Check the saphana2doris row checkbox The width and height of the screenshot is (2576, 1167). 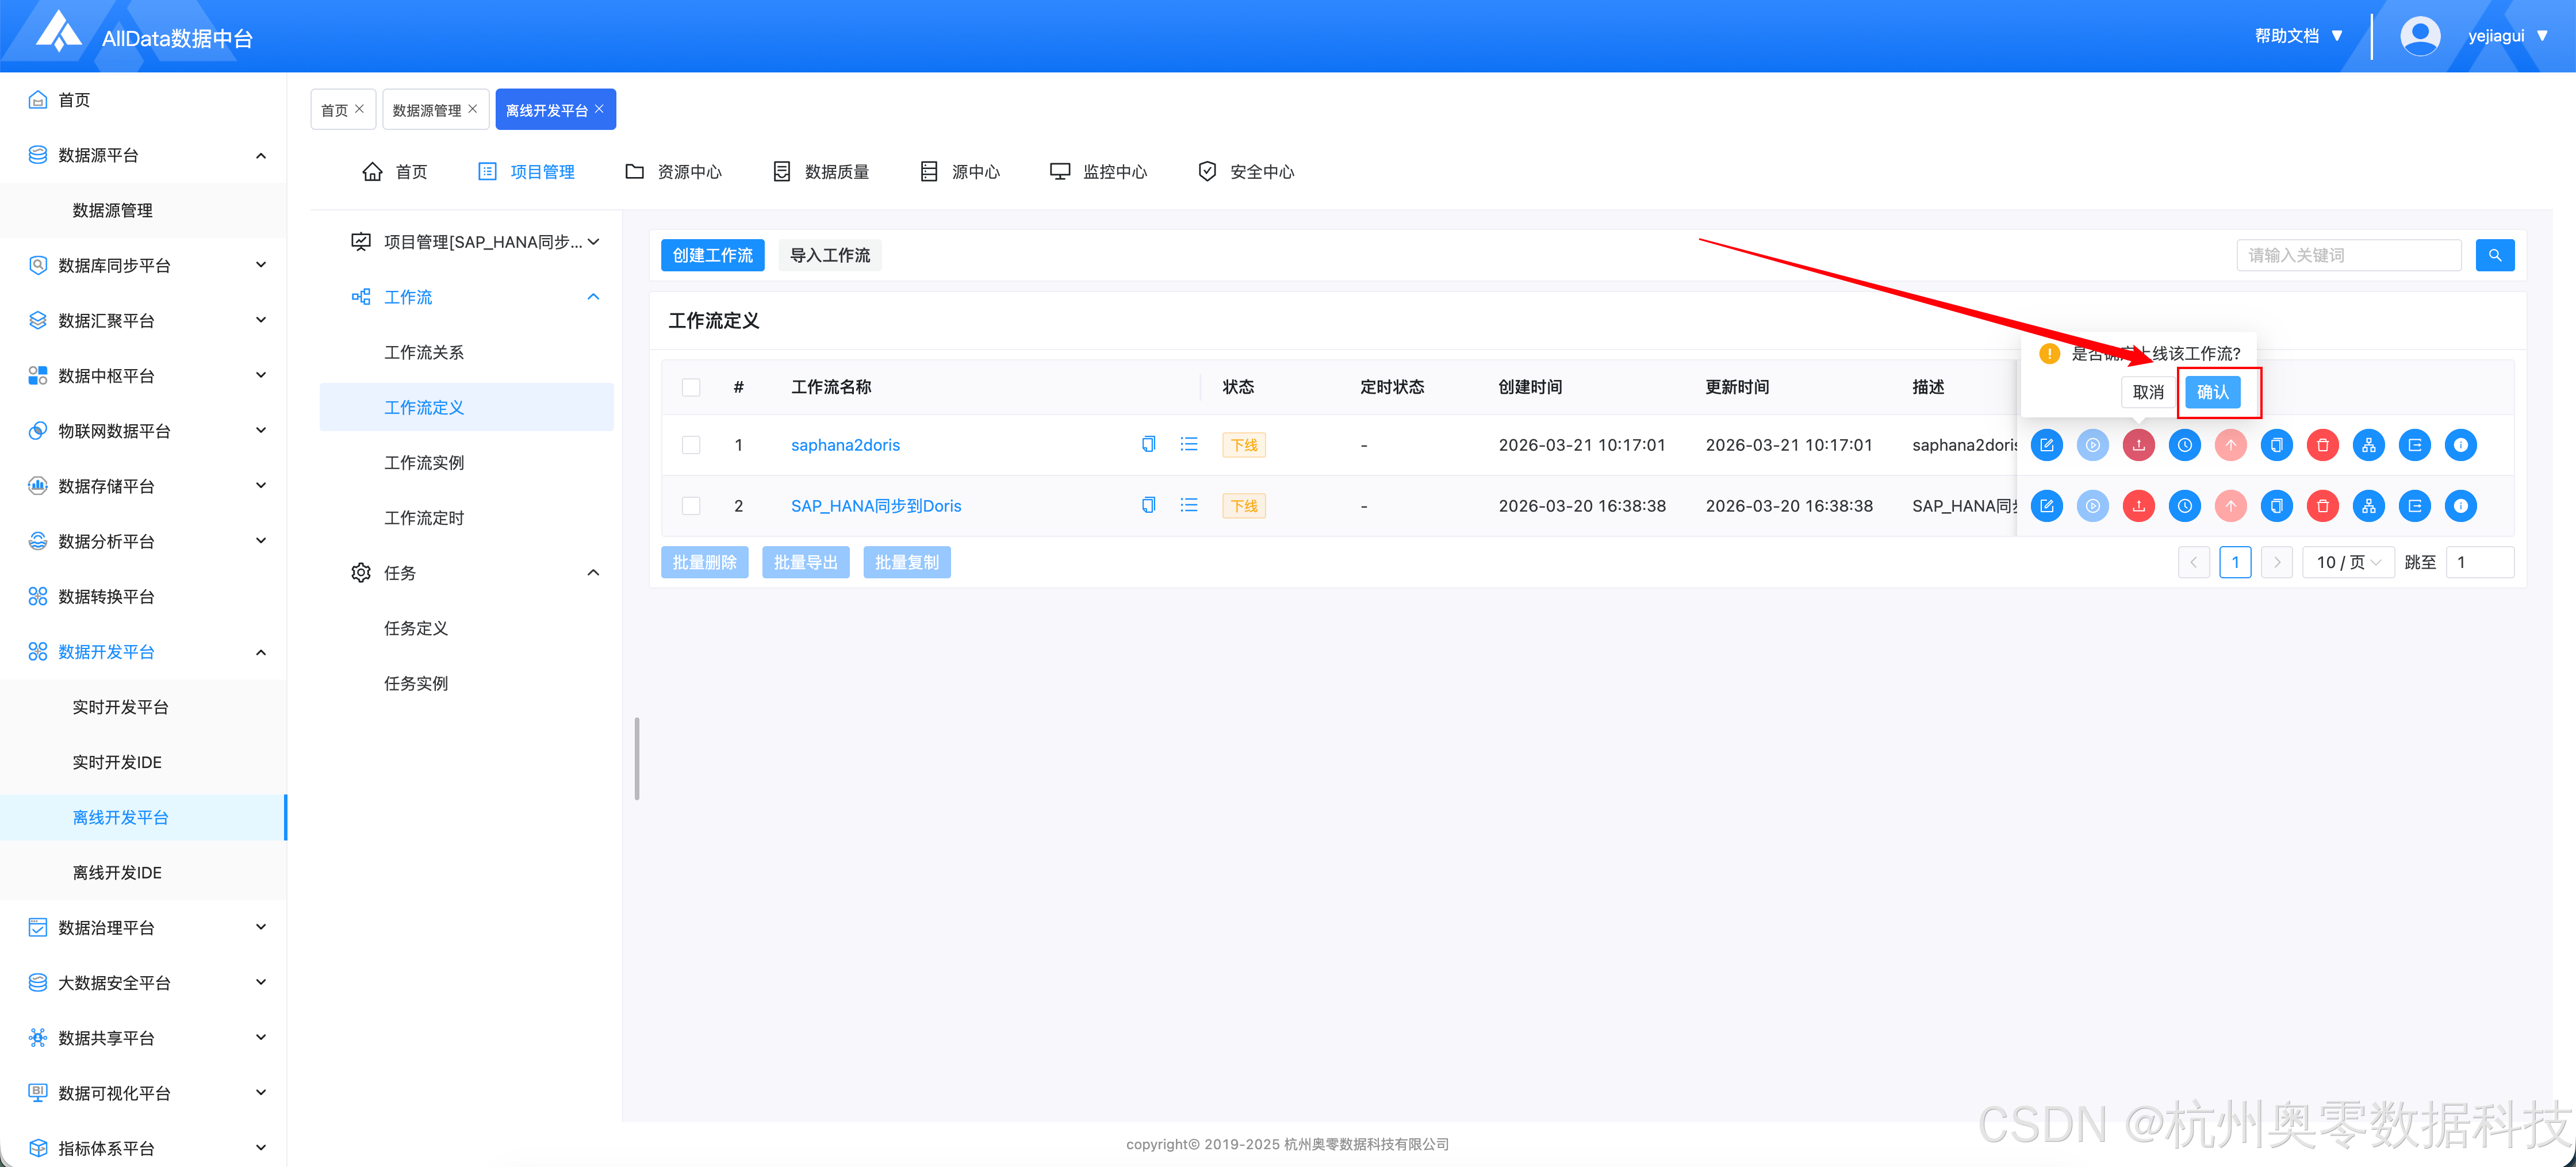click(x=691, y=445)
